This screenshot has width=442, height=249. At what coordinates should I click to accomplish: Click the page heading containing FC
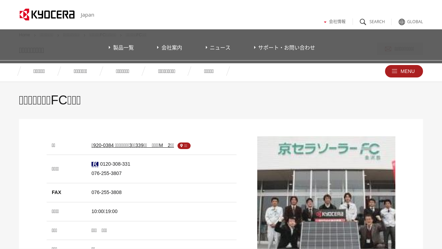[x=50, y=100]
